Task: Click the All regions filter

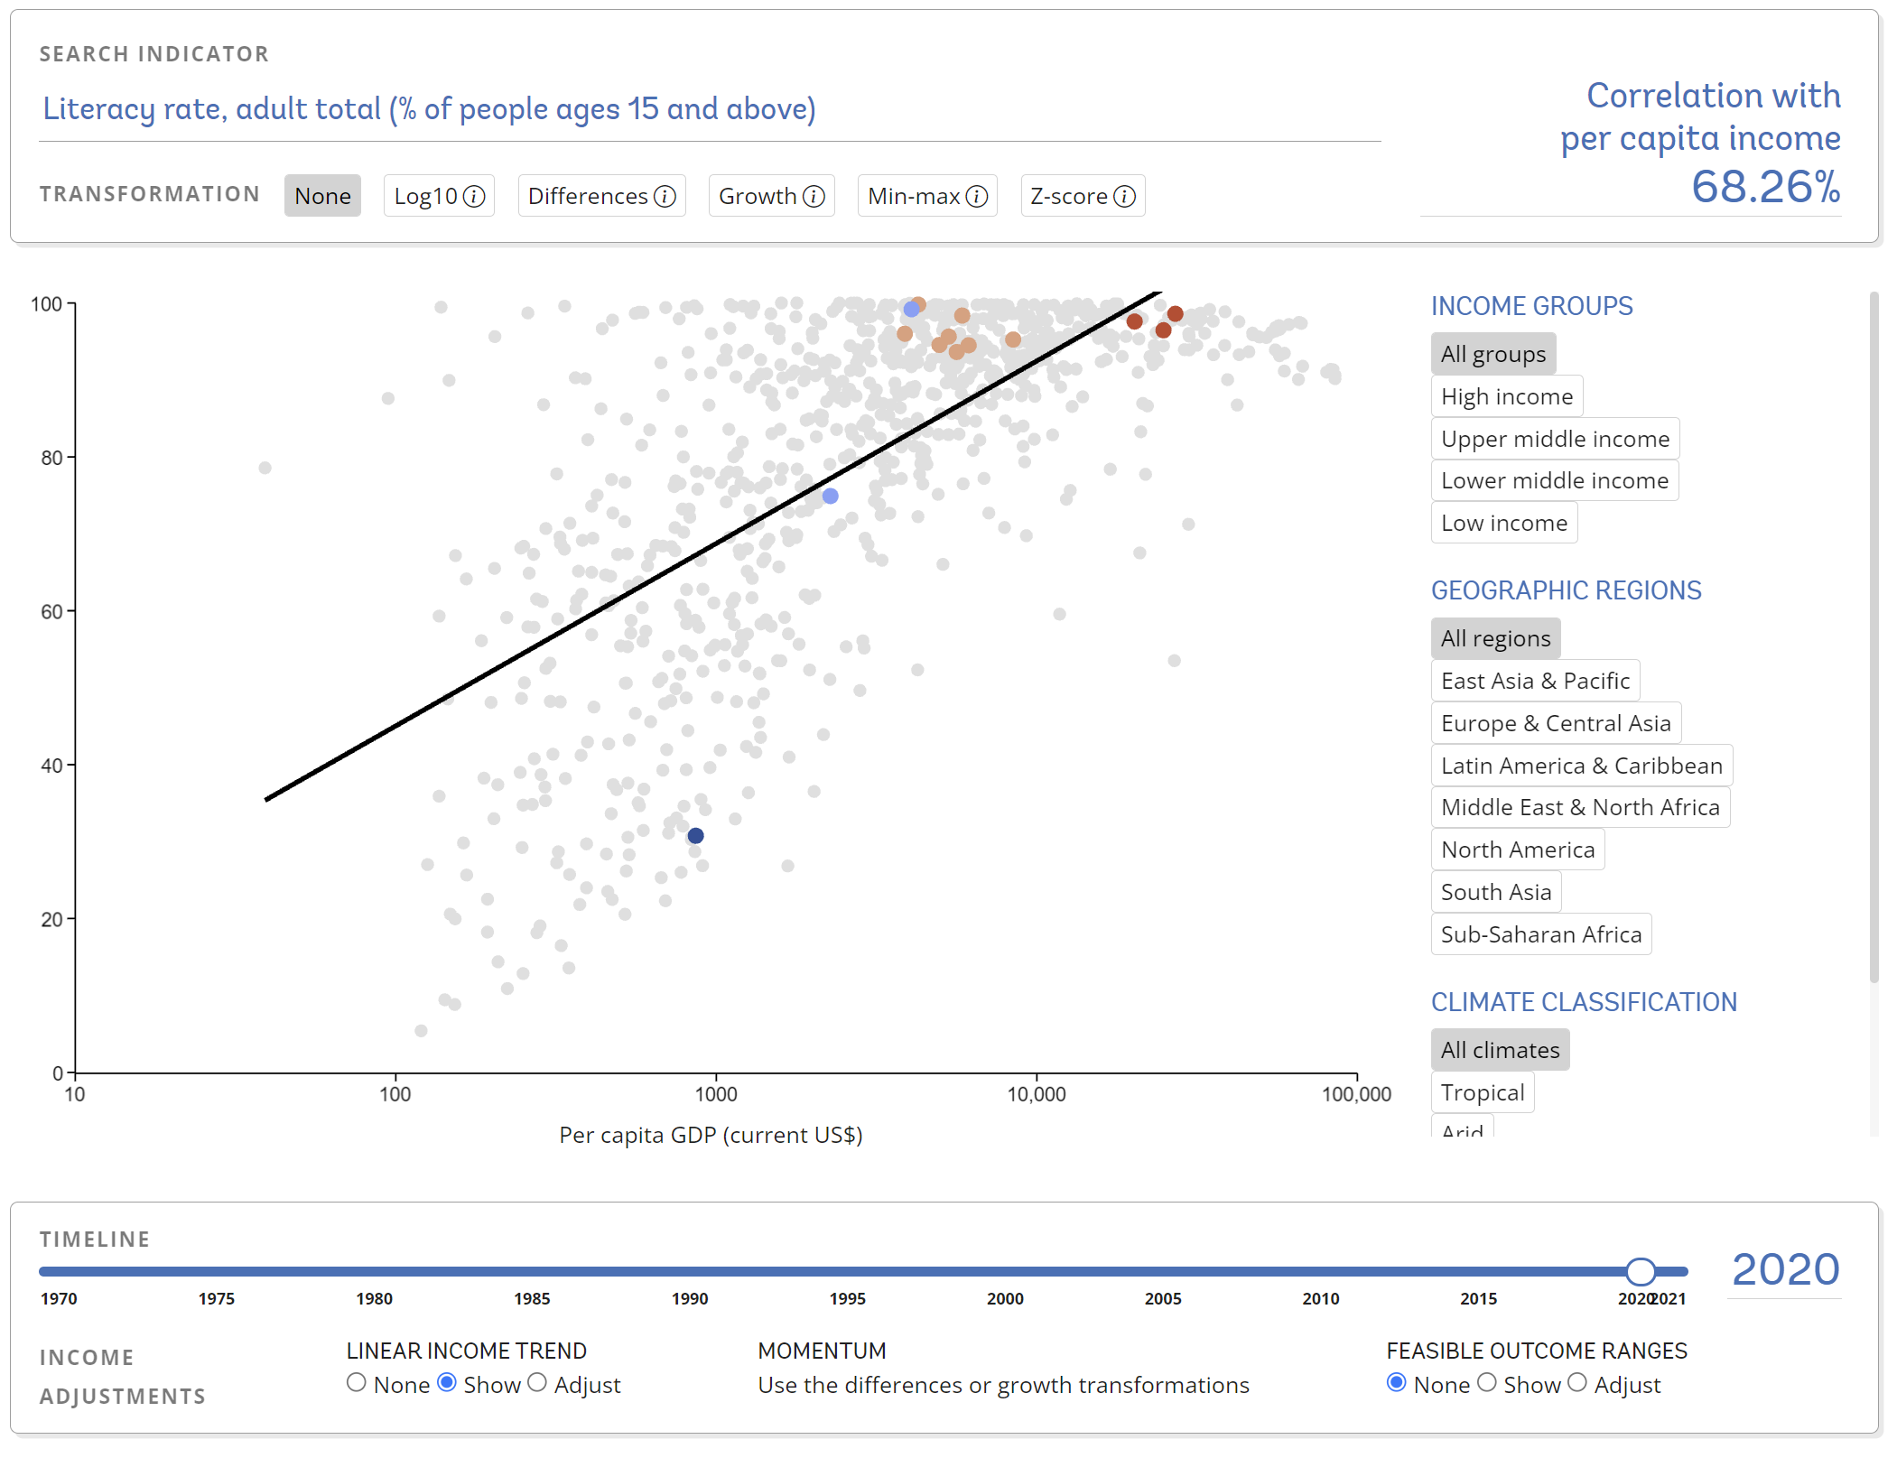Action: pos(1495,638)
